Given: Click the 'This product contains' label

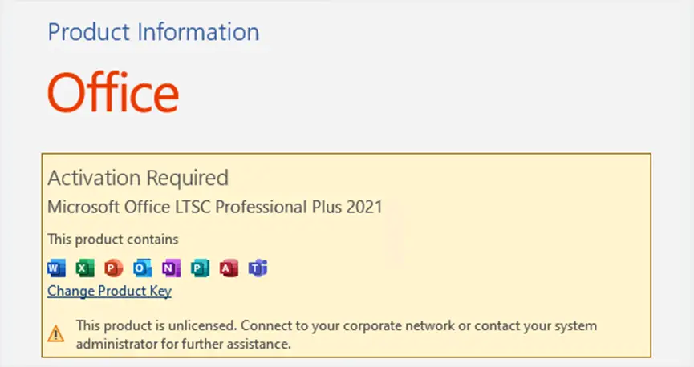Looking at the screenshot, I should tap(113, 240).
